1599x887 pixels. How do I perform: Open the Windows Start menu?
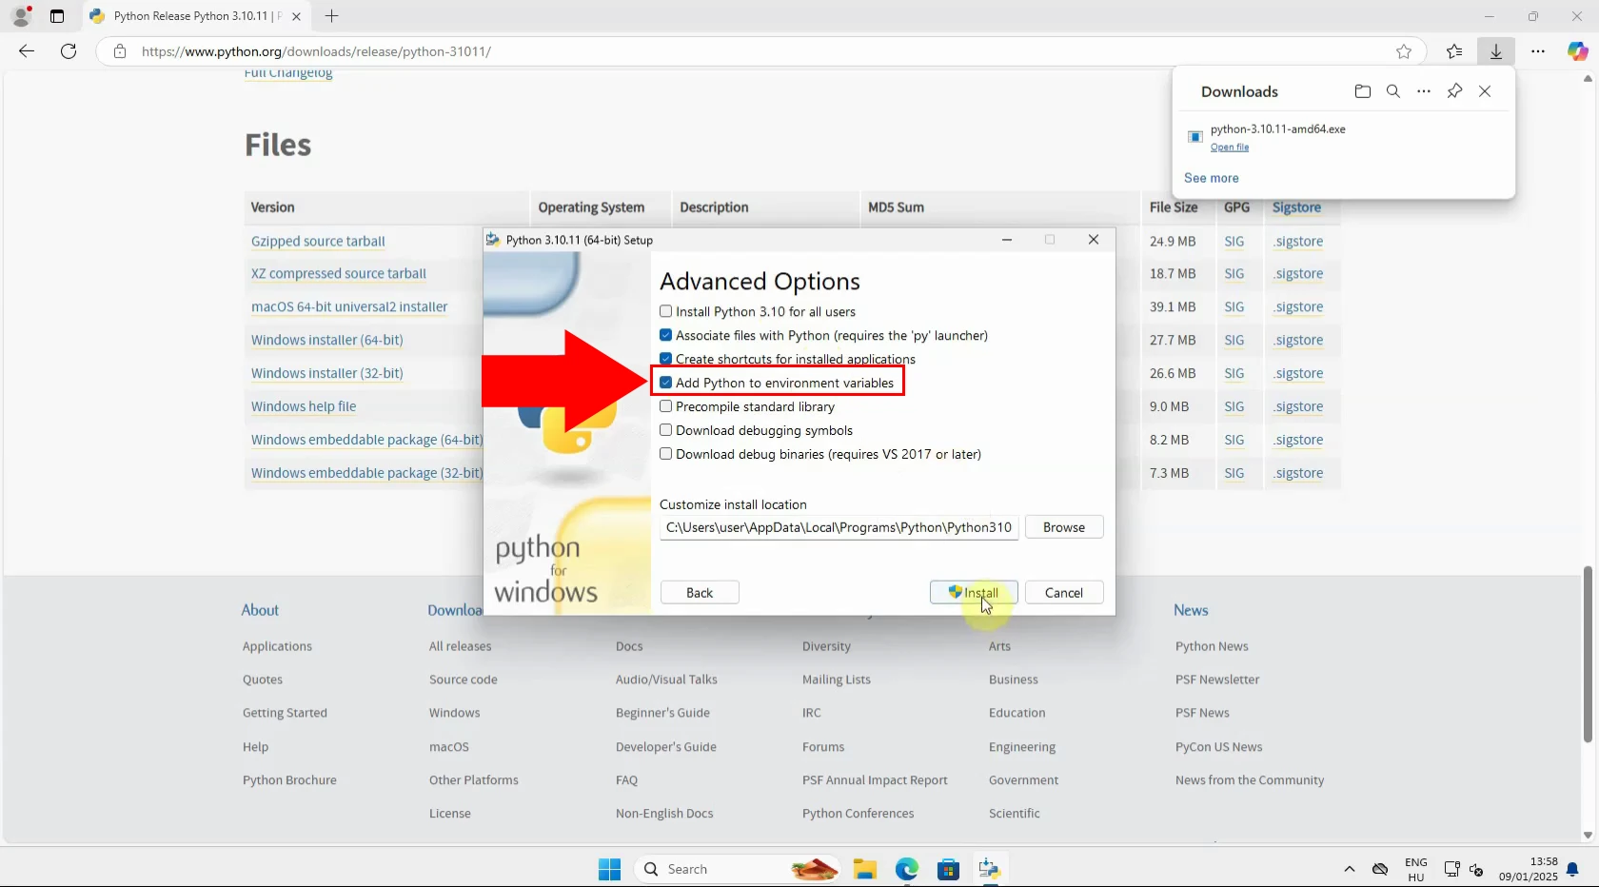coord(610,869)
